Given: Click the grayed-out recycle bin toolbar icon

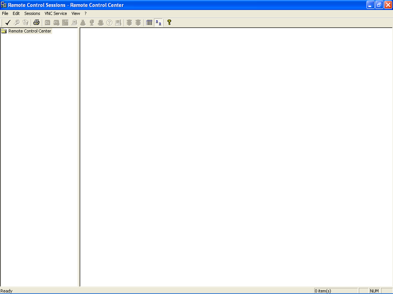Looking at the screenshot, I should [x=25, y=23].
